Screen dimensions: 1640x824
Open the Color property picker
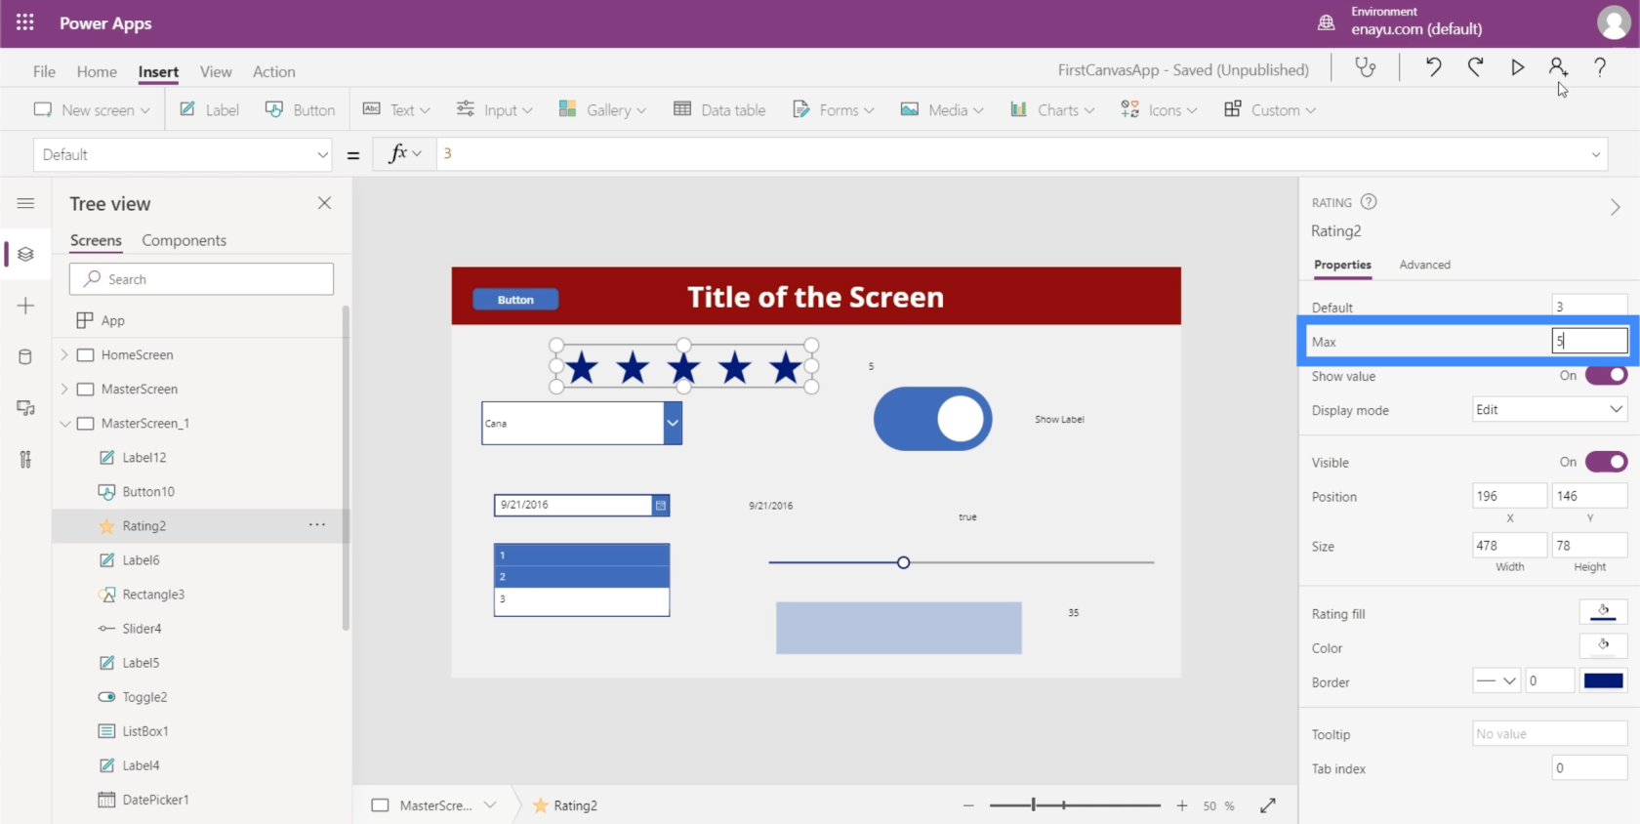pos(1603,646)
